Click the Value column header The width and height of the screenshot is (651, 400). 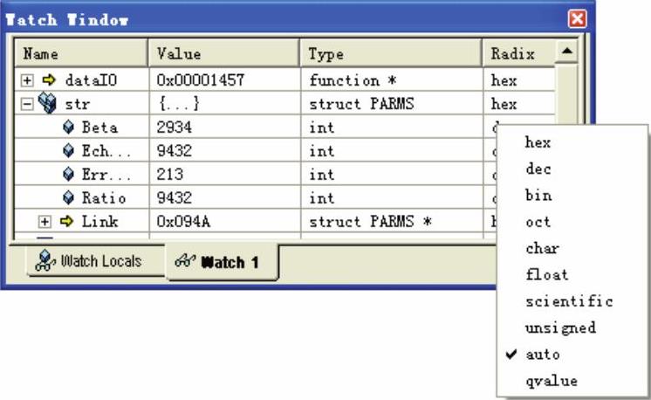click(x=223, y=53)
